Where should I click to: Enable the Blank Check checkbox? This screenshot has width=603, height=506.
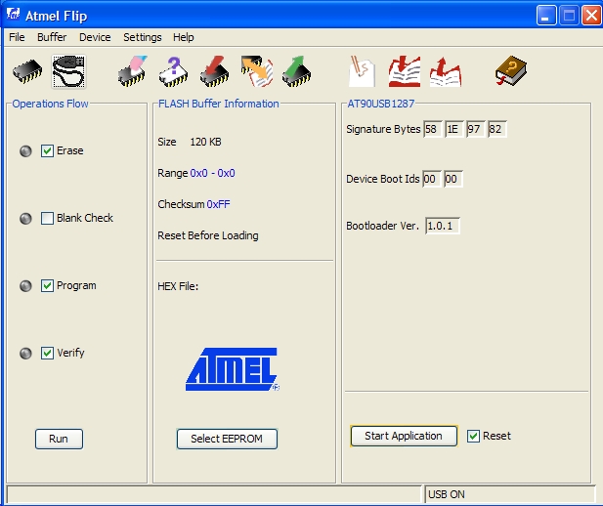47,218
